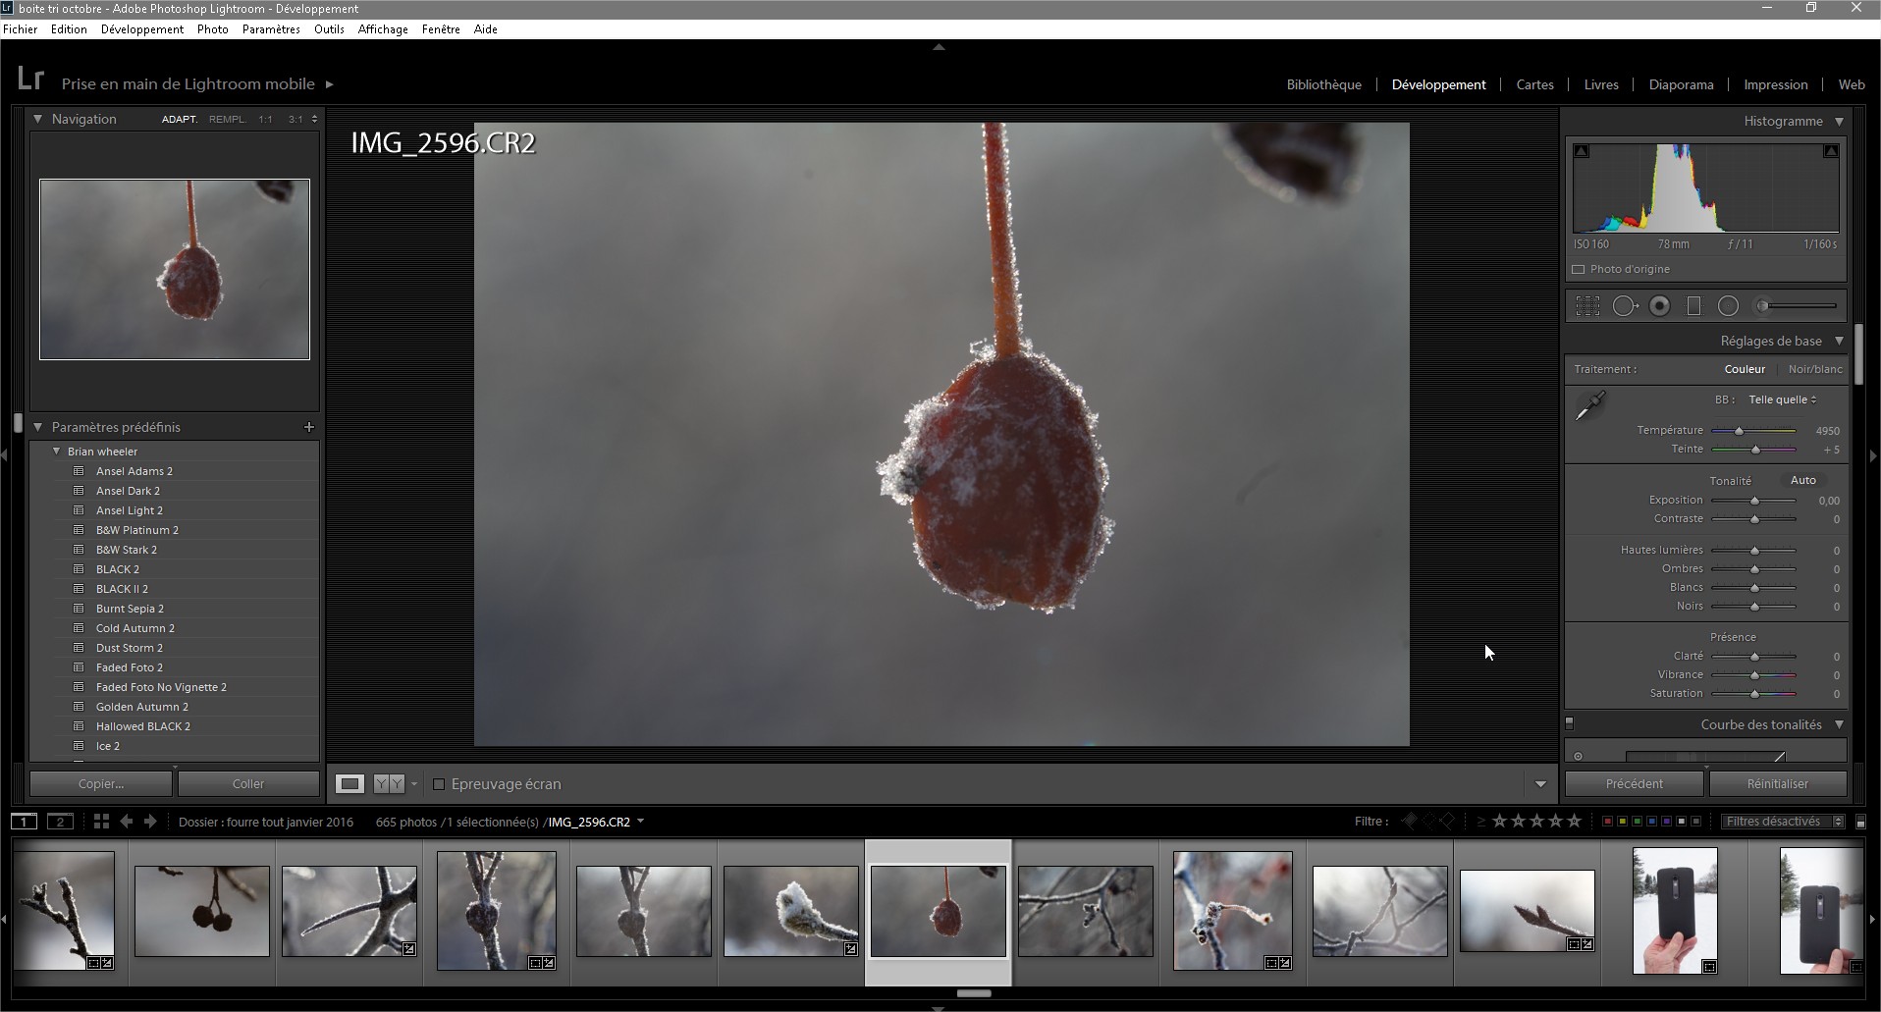This screenshot has height=1012, width=1881.
Task: Open grid view from filmstrip bar
Action: click(101, 822)
